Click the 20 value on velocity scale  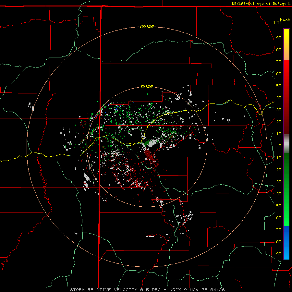point(279,122)
